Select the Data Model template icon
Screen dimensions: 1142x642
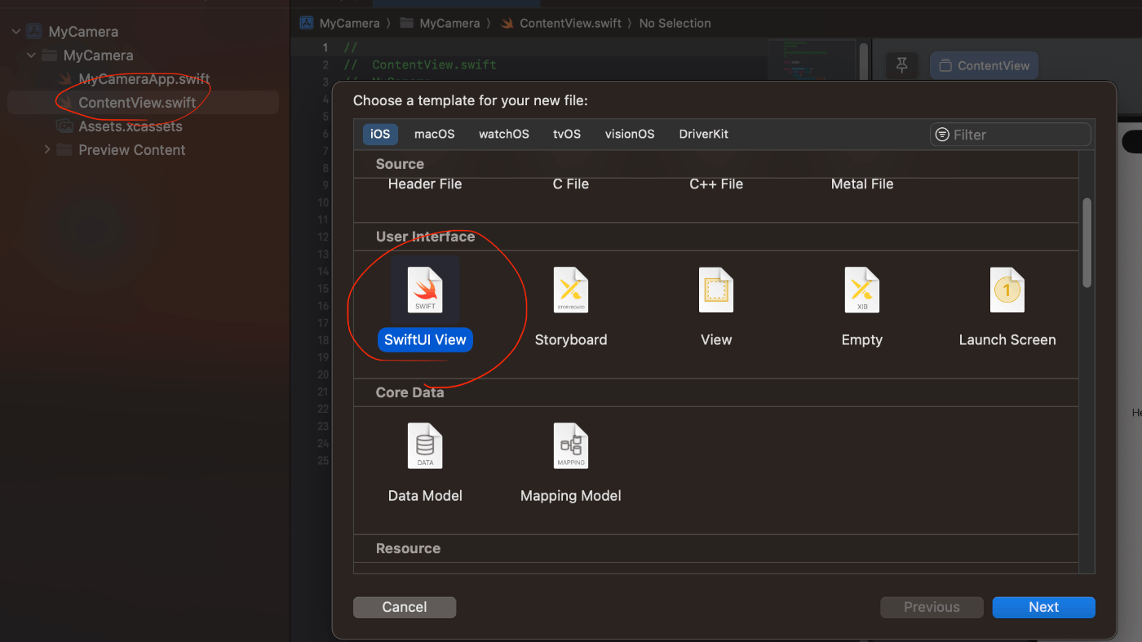click(425, 446)
